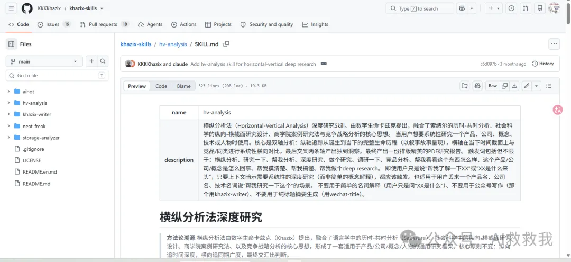Open the hamburger navigation menu
This screenshot has width=571, height=262.
pos(12,8)
